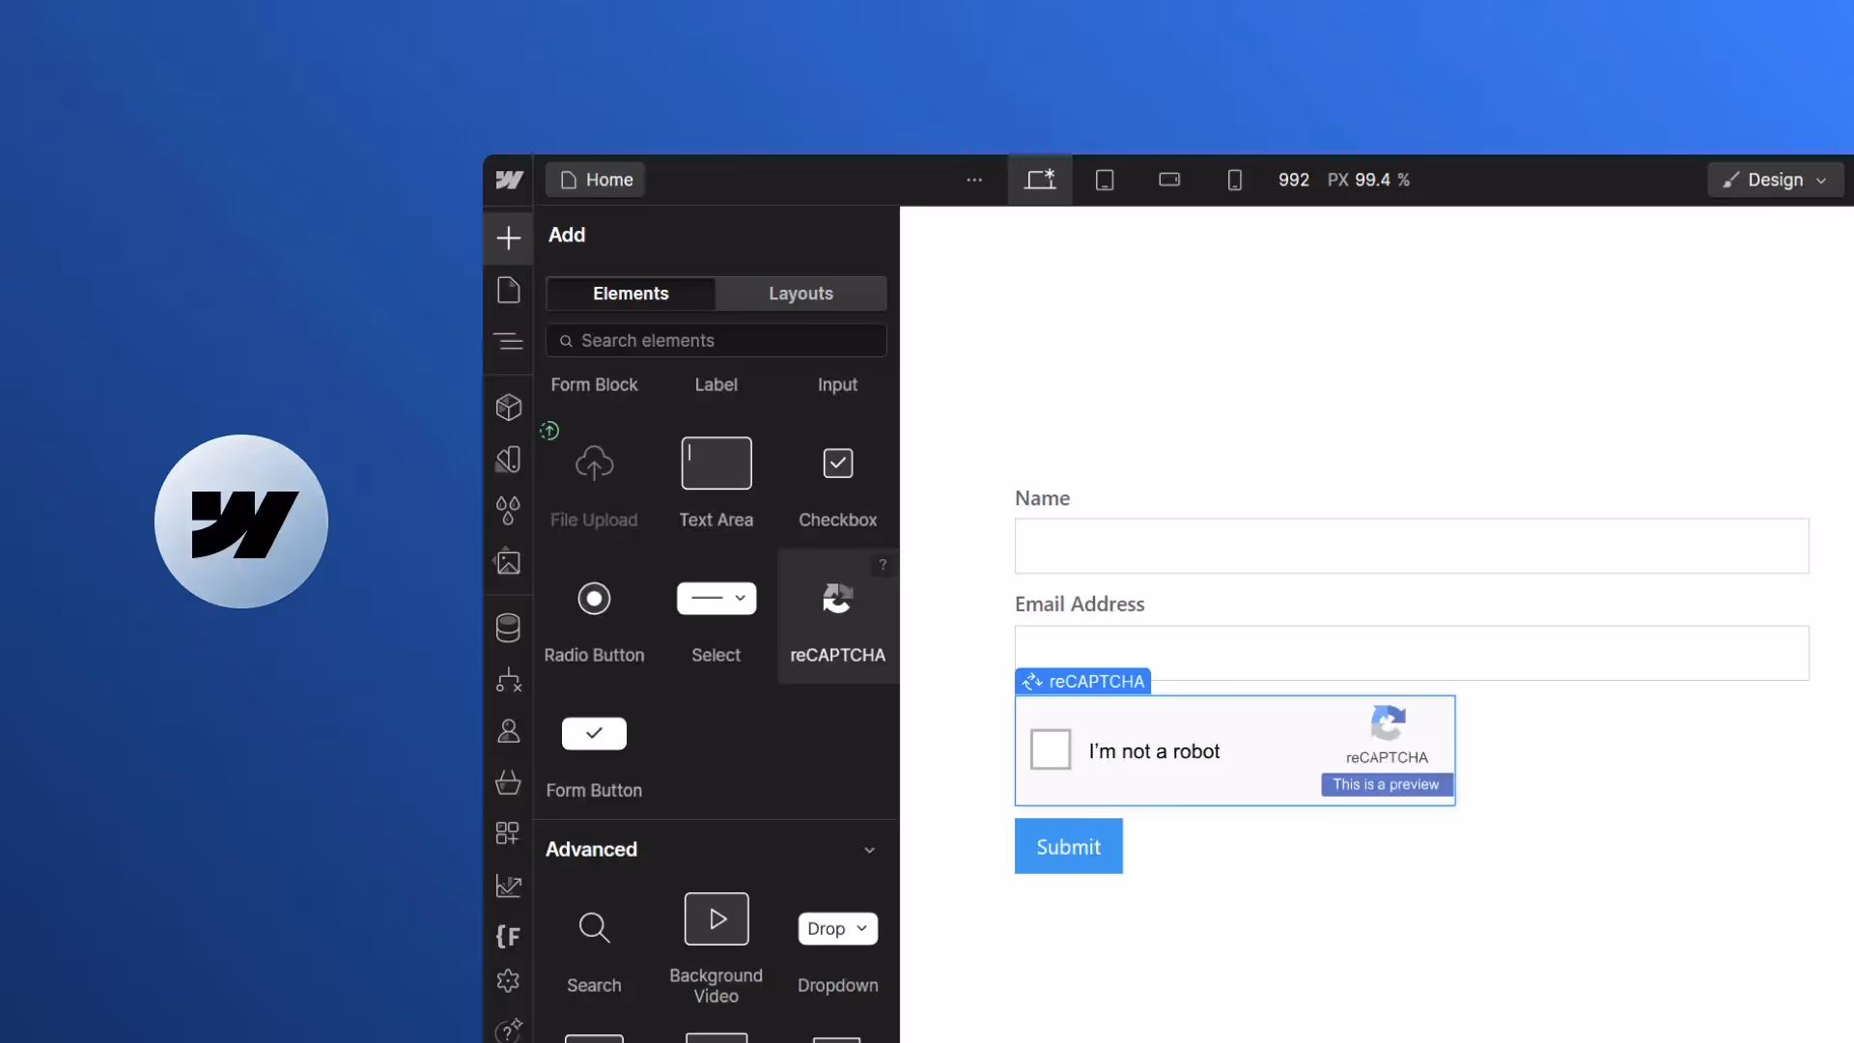Open the Pages panel icon
The image size is (1854, 1043).
coord(508,290)
